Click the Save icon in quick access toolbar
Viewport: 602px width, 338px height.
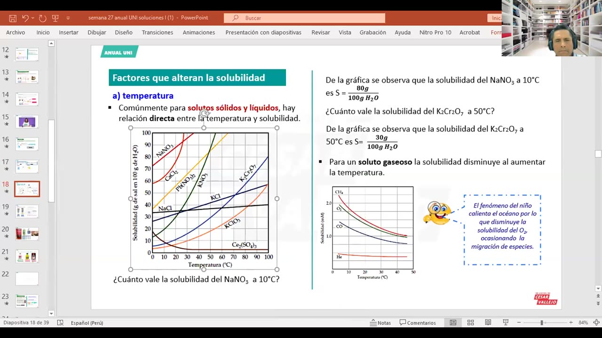click(13, 18)
